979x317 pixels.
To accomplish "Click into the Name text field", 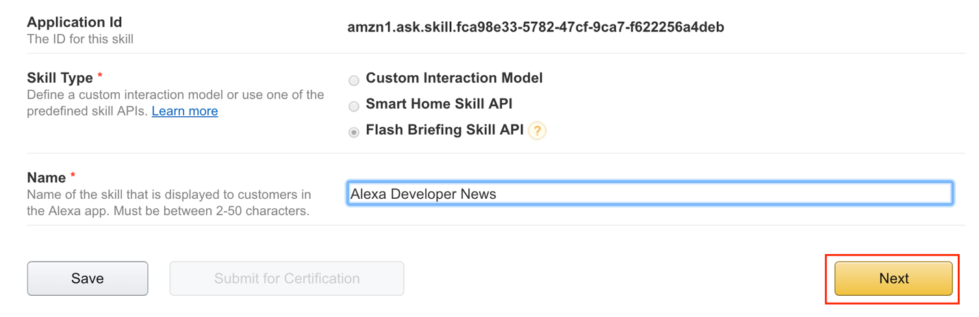I will [x=649, y=194].
